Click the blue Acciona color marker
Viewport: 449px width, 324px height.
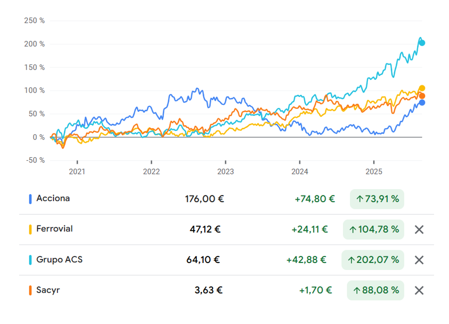tap(30, 199)
